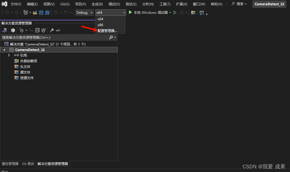The image size is (290, 172).
Task: Toggle Show All Files in Solution Explorer
Action: coord(43,30)
